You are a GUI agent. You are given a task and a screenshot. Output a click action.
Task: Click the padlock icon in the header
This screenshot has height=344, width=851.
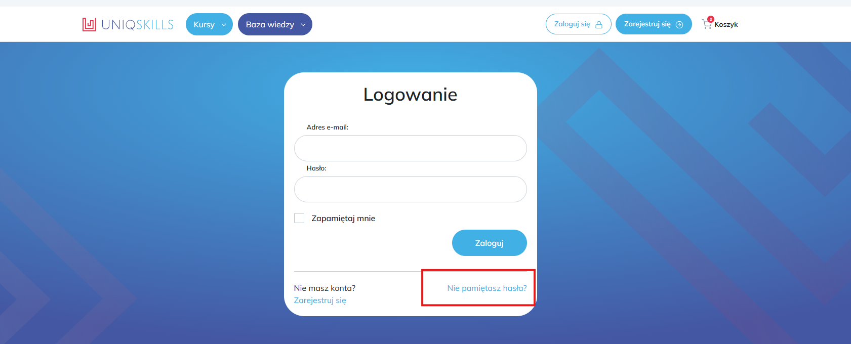[599, 25]
